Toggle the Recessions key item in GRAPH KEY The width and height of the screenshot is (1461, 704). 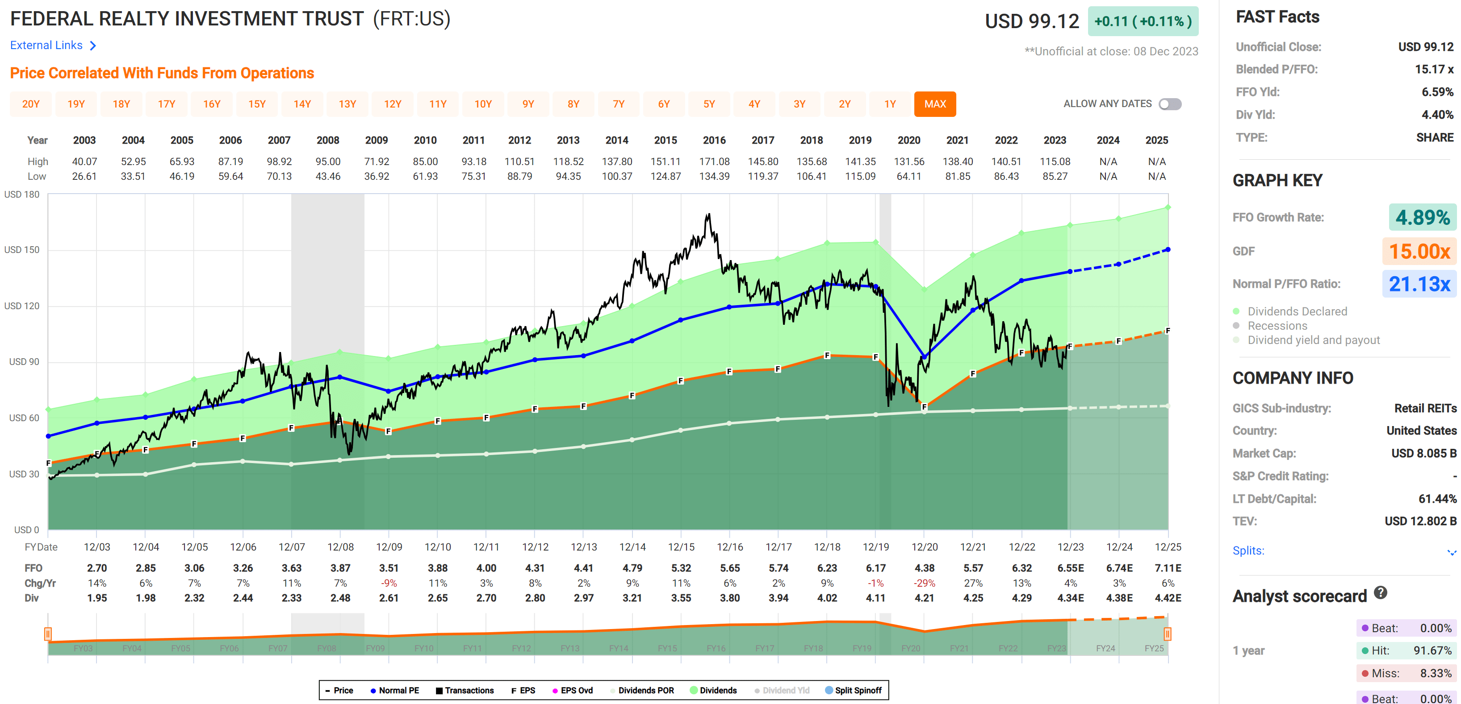click(1235, 326)
